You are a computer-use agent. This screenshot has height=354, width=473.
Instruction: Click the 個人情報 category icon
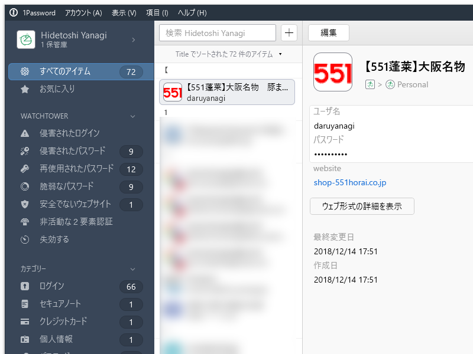pyautogui.click(x=25, y=339)
